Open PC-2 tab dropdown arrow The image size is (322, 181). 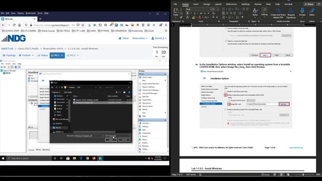click(78, 55)
